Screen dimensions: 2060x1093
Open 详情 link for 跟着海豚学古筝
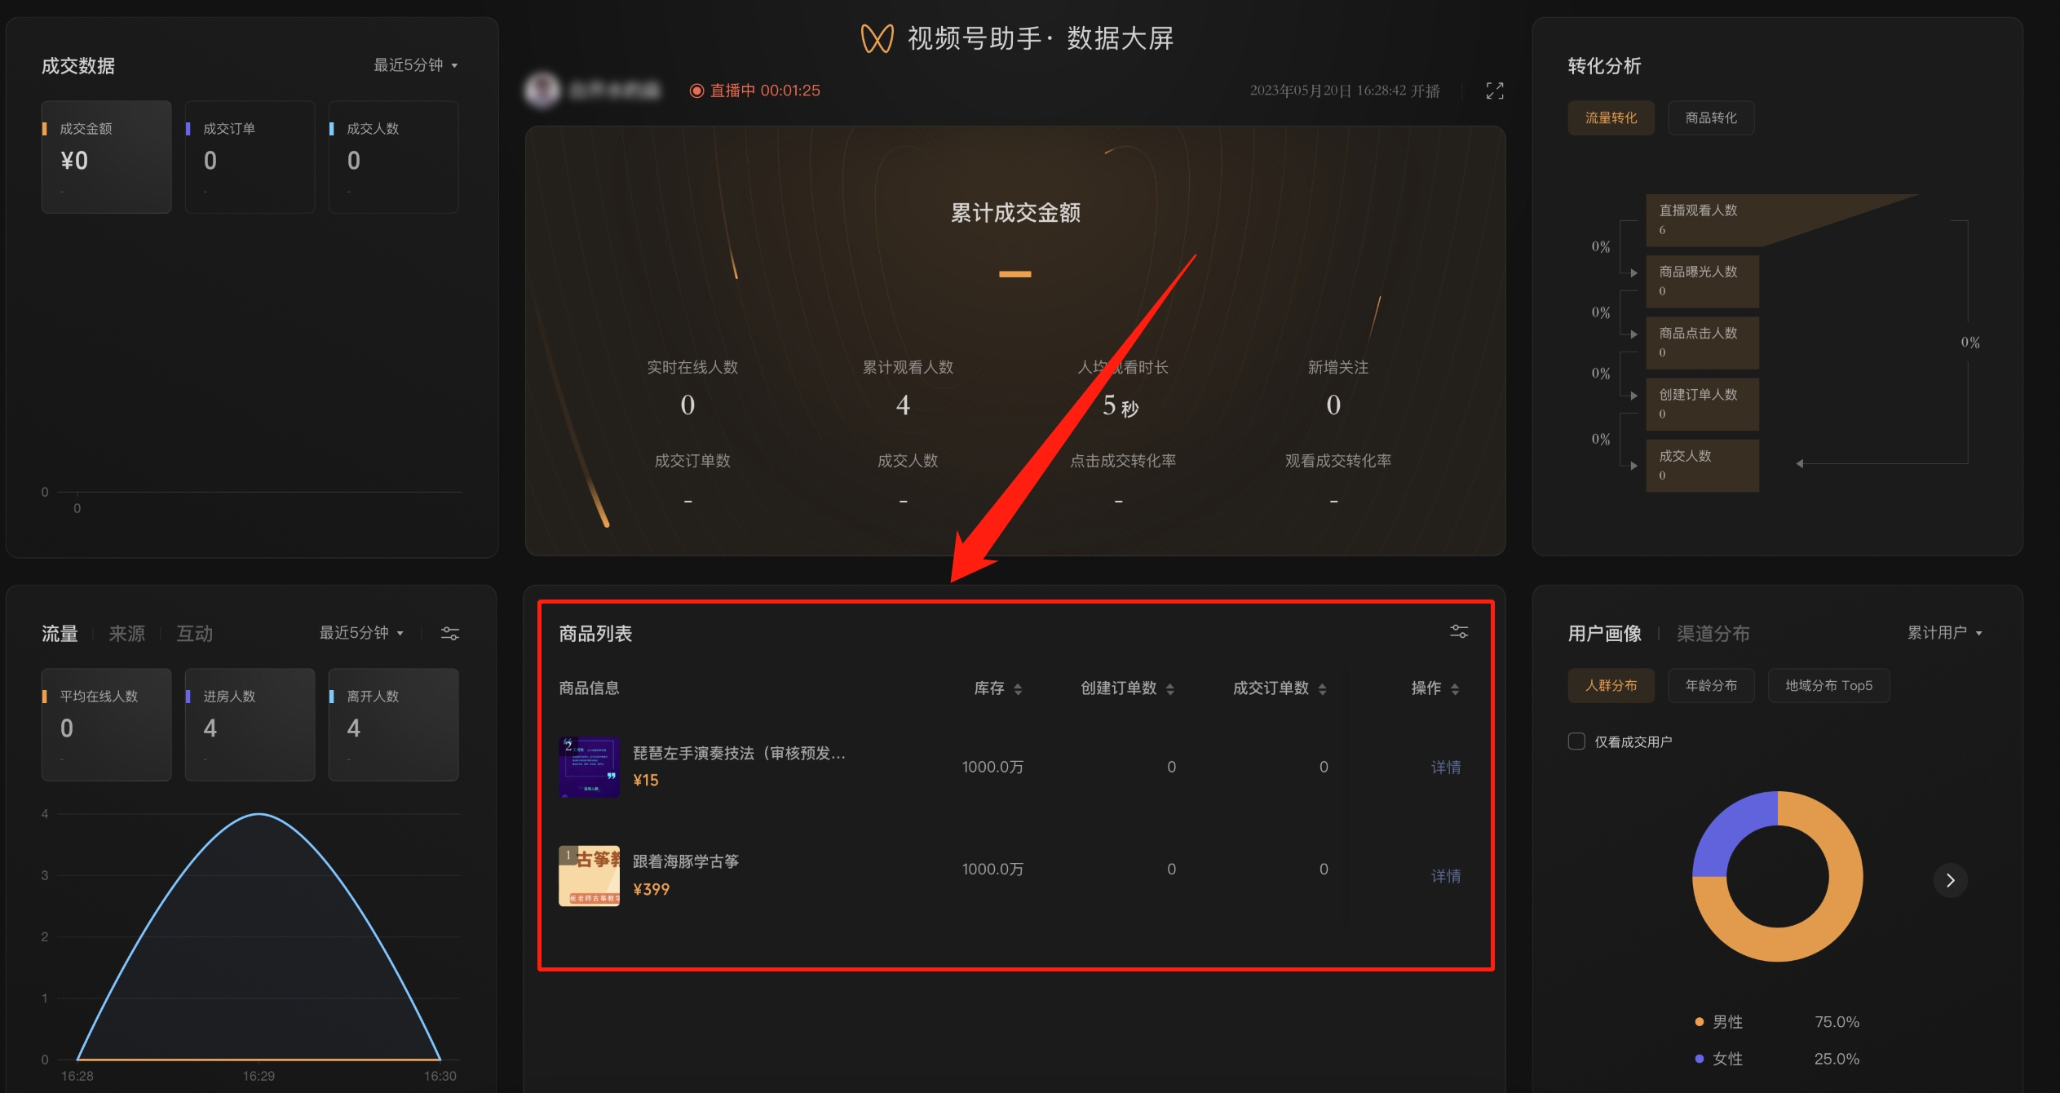point(1446,876)
